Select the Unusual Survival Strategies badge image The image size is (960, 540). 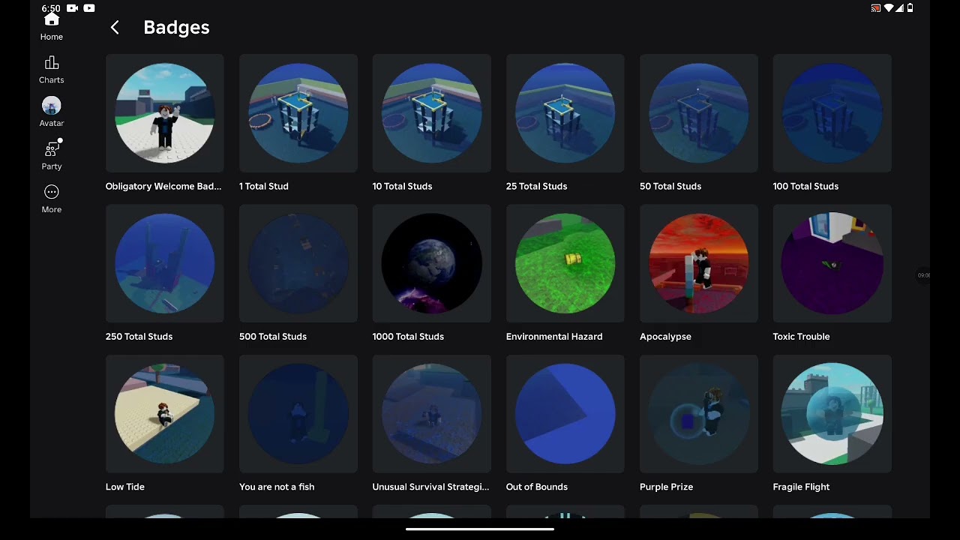(432, 414)
